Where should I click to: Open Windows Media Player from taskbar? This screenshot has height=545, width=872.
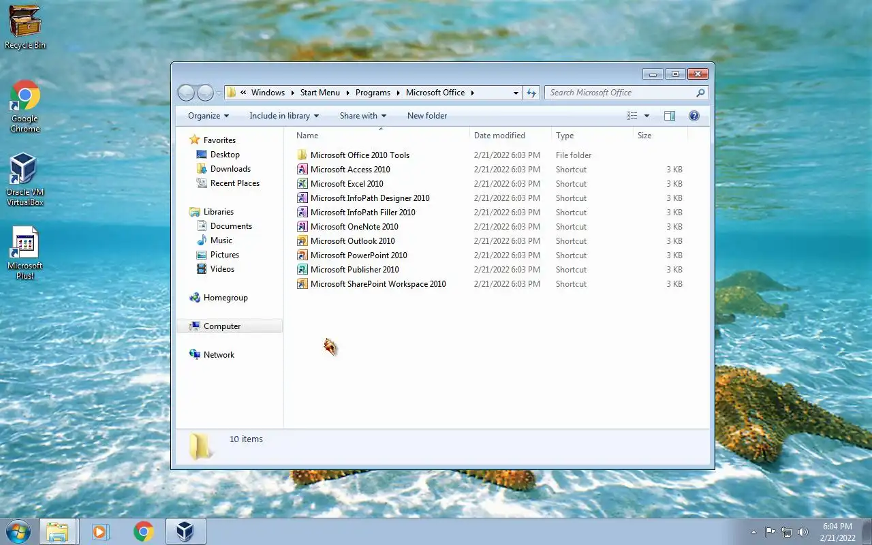click(x=100, y=531)
